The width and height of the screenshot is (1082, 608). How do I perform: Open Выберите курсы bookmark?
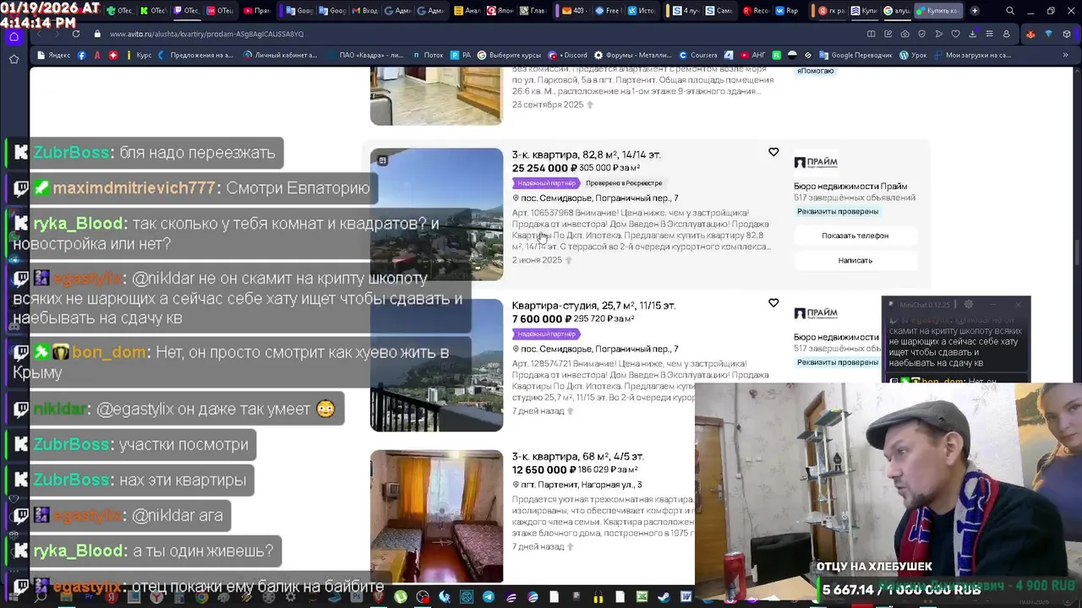[x=510, y=55]
